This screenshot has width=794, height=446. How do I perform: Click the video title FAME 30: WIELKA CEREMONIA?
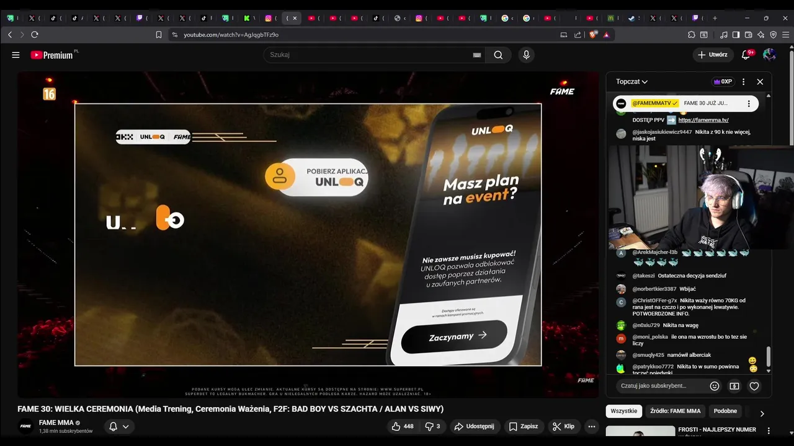(x=230, y=409)
